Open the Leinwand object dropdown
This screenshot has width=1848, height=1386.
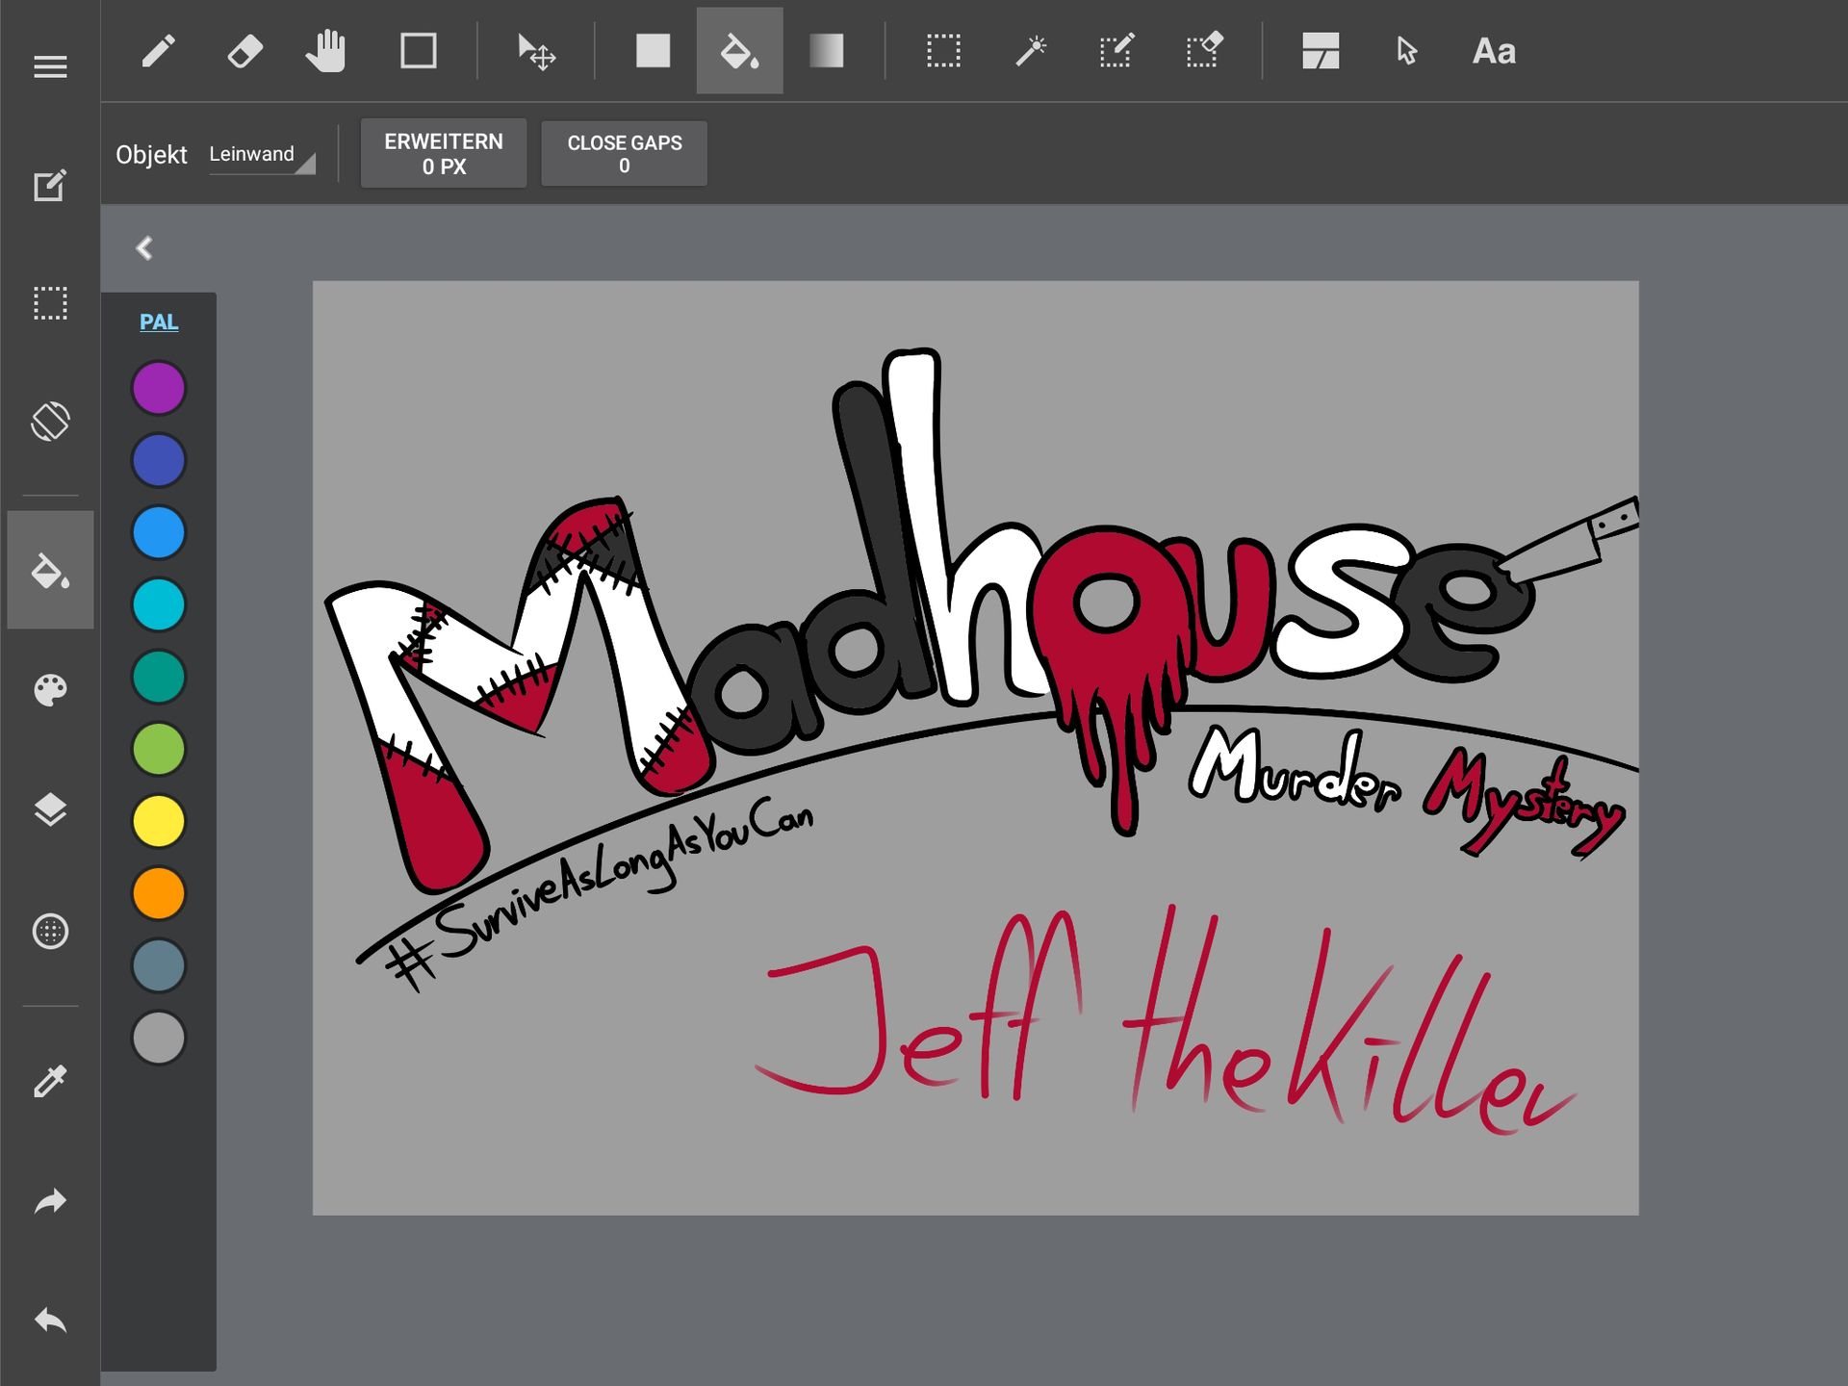pos(262,155)
